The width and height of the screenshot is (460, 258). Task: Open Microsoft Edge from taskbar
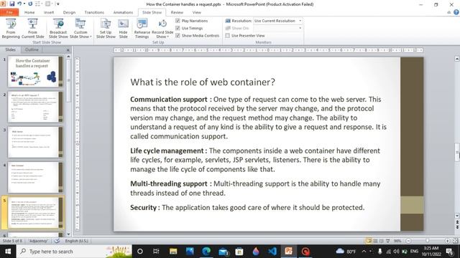pos(206,252)
